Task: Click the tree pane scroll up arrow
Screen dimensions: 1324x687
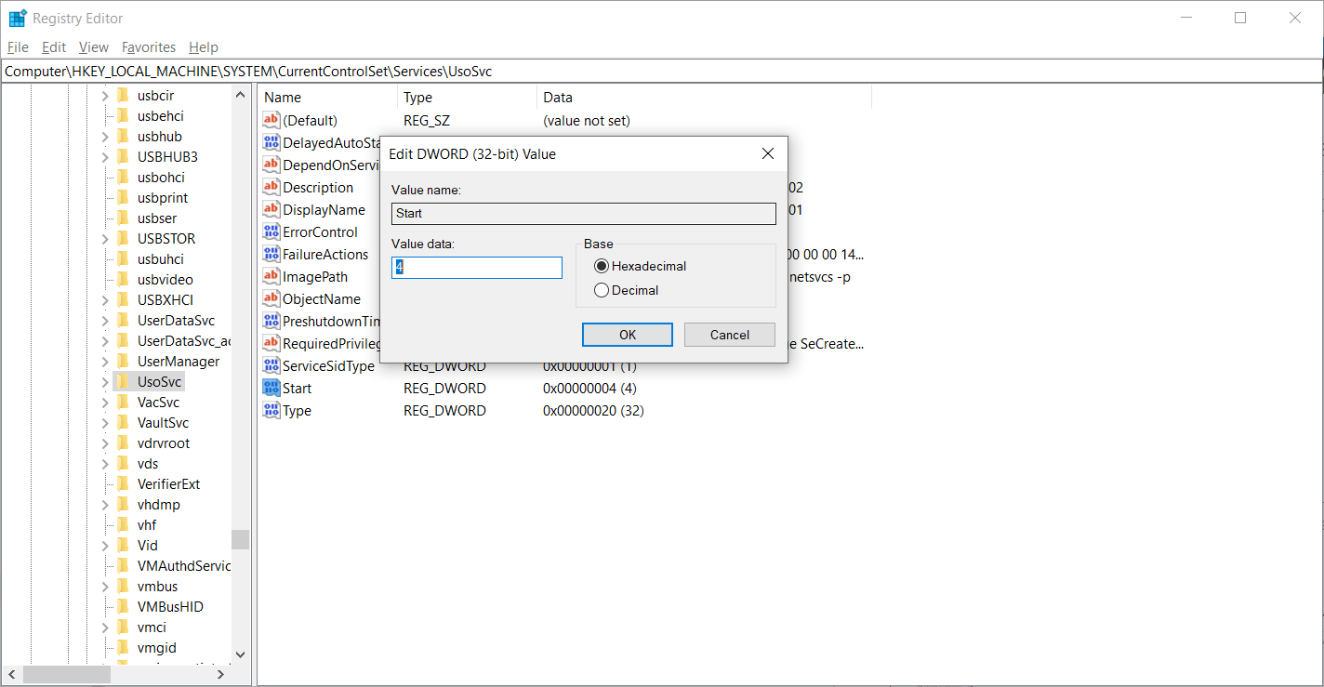Action: point(241,95)
